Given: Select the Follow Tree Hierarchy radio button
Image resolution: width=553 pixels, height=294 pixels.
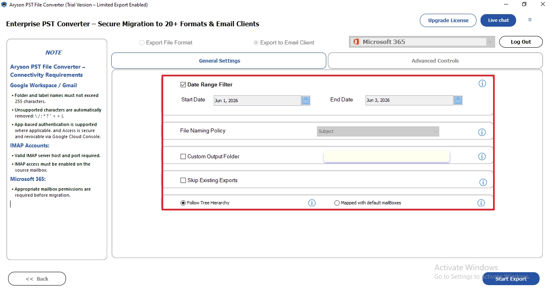Looking at the screenshot, I should pos(183,203).
